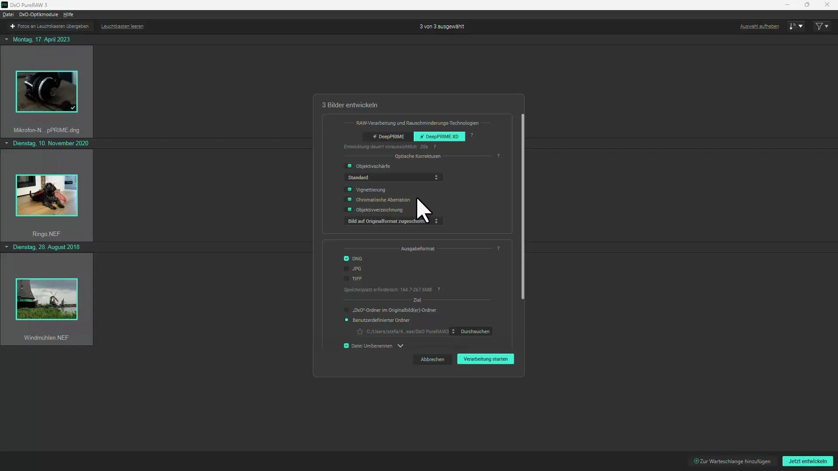Screen dimensions: 838x471
Task: Open the Datei menu
Action: pos(8,14)
